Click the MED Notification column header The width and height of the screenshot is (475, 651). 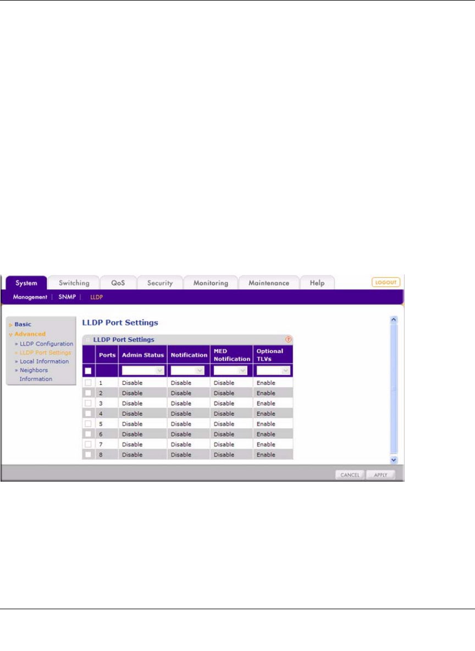tap(231, 355)
